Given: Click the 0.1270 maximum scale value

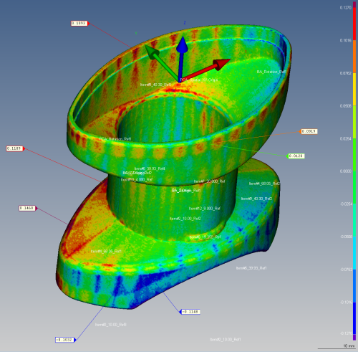Looking at the screenshot, I should pos(346,8).
